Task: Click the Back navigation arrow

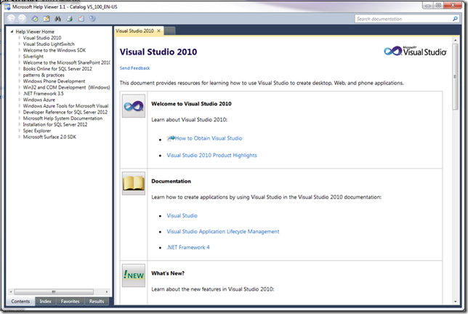Action: click(11, 18)
